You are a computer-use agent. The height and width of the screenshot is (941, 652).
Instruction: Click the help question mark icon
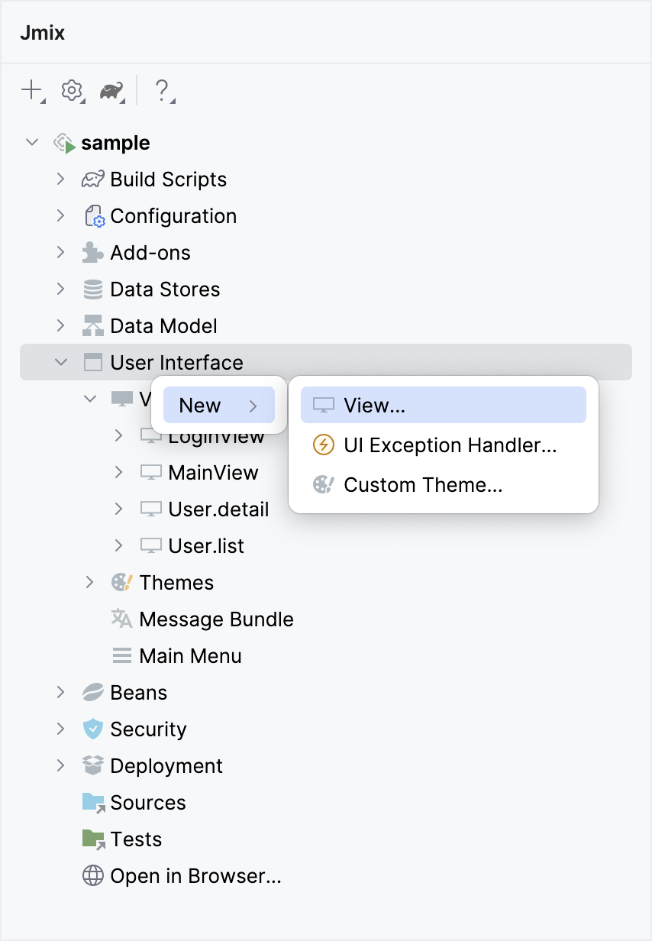(x=163, y=90)
